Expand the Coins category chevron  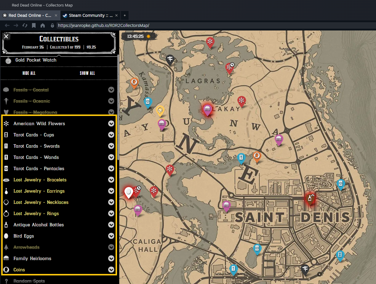click(x=111, y=270)
